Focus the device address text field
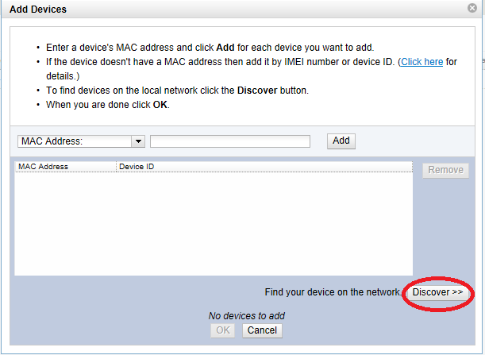This screenshot has width=485, height=355. pyautogui.click(x=230, y=141)
